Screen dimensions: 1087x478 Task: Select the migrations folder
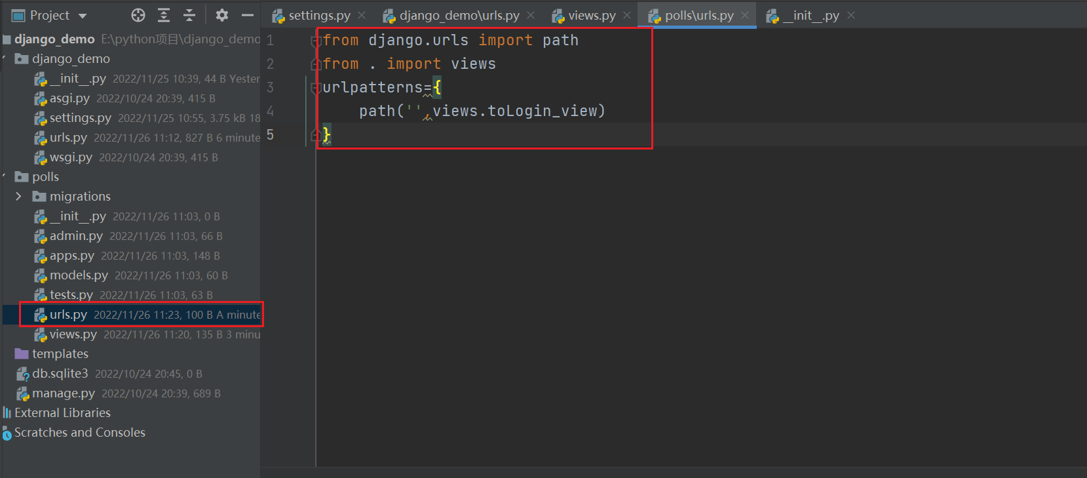tap(80, 197)
